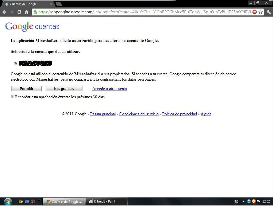273x206 pixels.
Task: Switch to Cuentas de Google taskbar button
Action: (x=64, y=202)
